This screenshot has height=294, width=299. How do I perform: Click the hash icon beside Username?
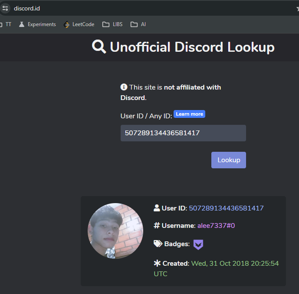(157, 225)
